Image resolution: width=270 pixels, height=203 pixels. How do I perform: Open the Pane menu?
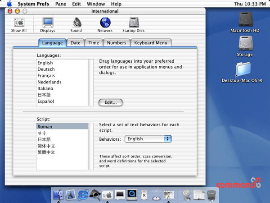61,4
